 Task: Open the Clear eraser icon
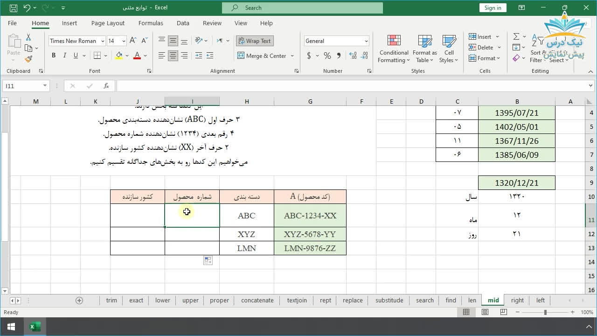[516, 58]
